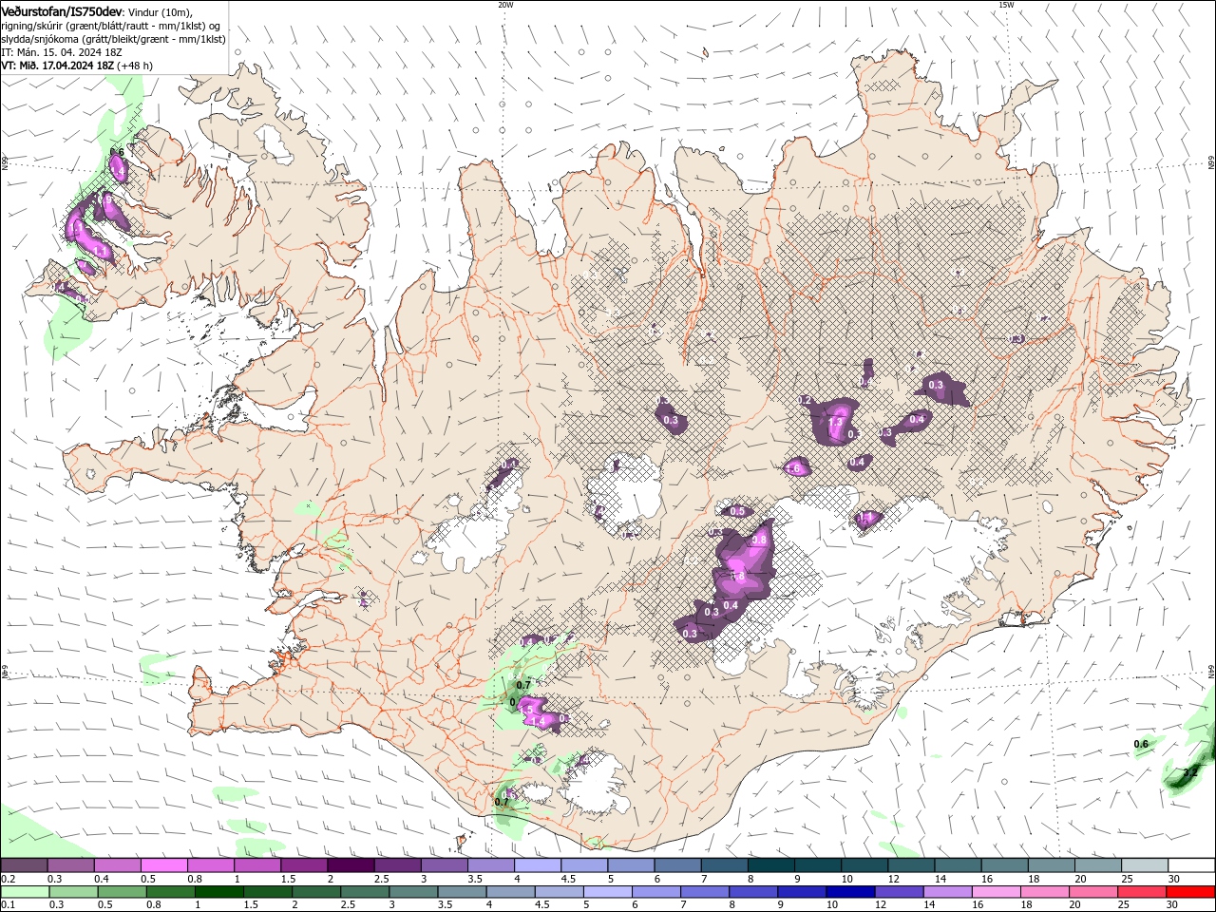Choose the green rain swatch labeled 0.8
Screen dimensions: 1216x912
point(170,892)
